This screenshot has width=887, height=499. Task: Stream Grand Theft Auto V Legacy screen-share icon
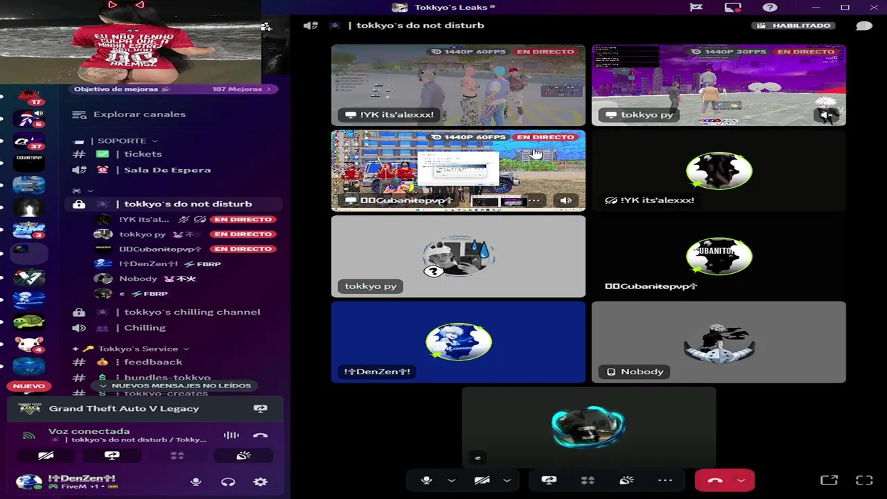(261, 409)
